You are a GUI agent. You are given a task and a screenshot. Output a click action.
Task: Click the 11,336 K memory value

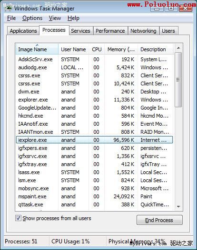point(124,100)
